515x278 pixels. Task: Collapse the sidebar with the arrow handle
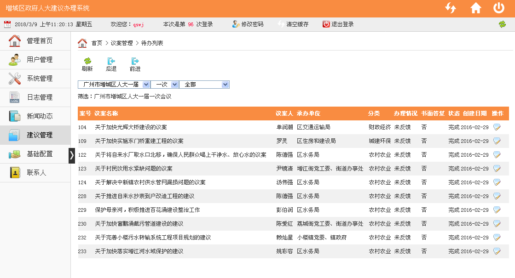click(72, 156)
